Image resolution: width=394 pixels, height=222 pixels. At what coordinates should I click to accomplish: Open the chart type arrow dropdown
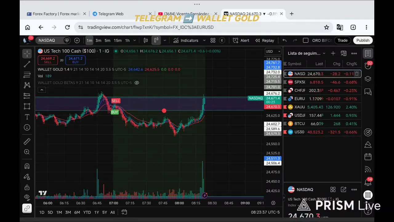point(165,40)
